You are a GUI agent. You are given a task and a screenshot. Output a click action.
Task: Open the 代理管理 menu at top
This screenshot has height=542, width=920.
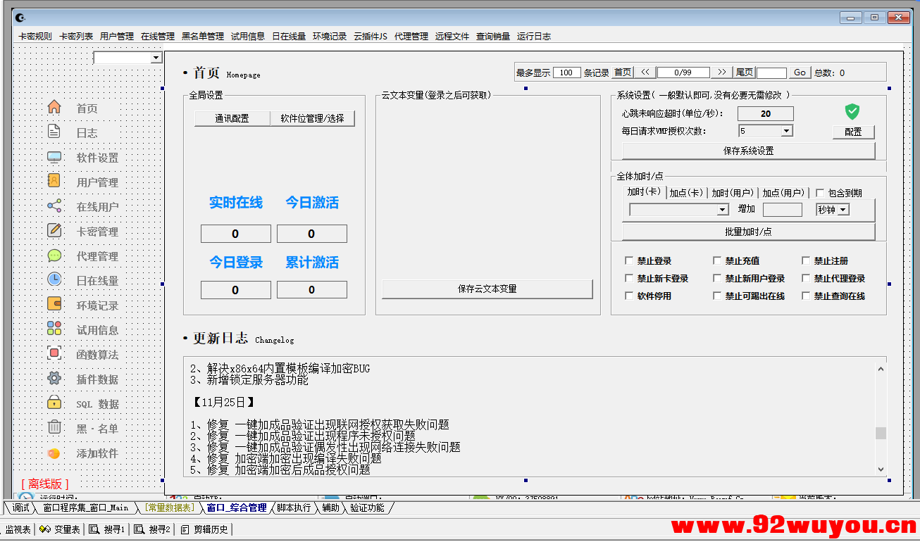point(411,35)
